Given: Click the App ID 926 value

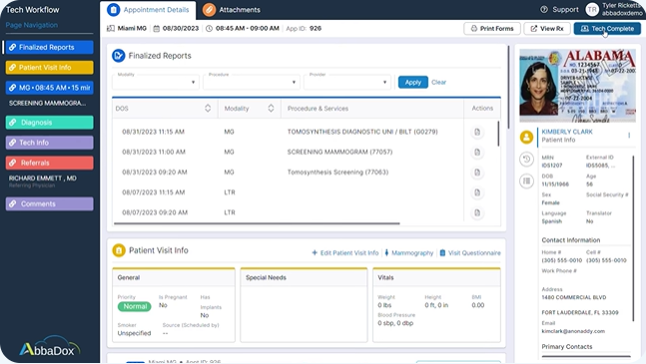Looking at the screenshot, I should [x=316, y=28].
